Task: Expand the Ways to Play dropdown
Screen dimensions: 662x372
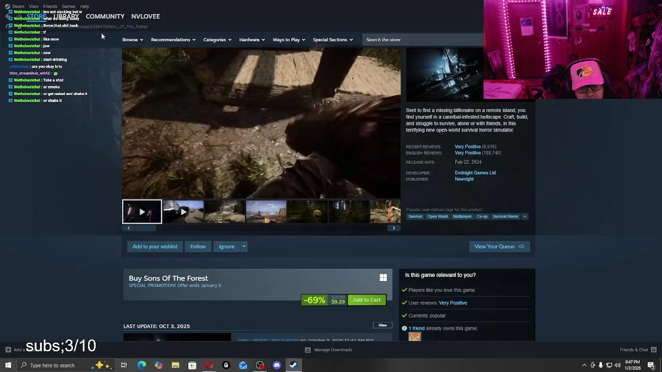Action: click(289, 40)
